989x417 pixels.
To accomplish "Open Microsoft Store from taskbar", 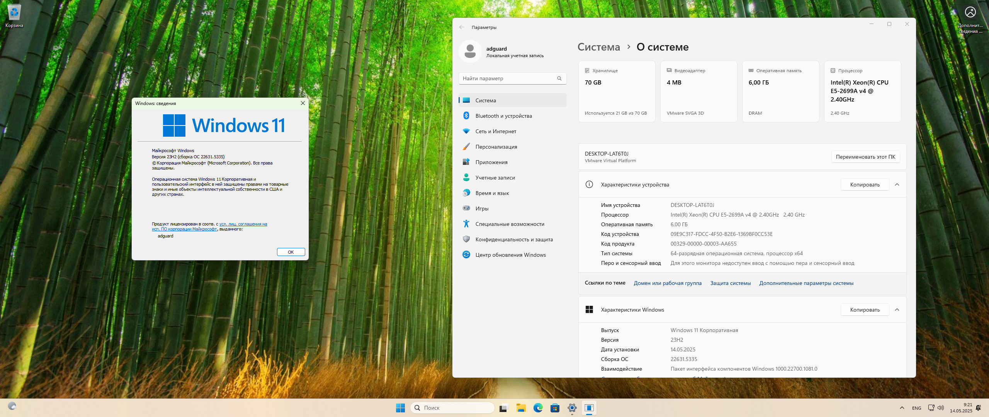I will click(555, 408).
